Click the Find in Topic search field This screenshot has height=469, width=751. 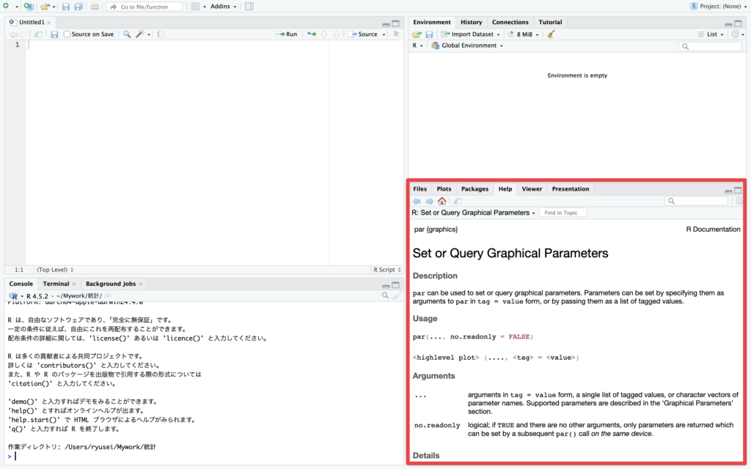(x=563, y=213)
